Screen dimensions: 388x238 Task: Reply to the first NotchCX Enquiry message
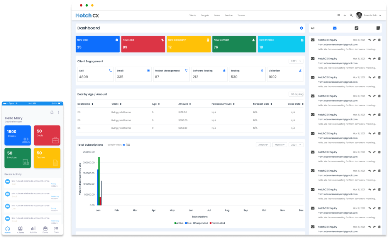pos(369,40)
